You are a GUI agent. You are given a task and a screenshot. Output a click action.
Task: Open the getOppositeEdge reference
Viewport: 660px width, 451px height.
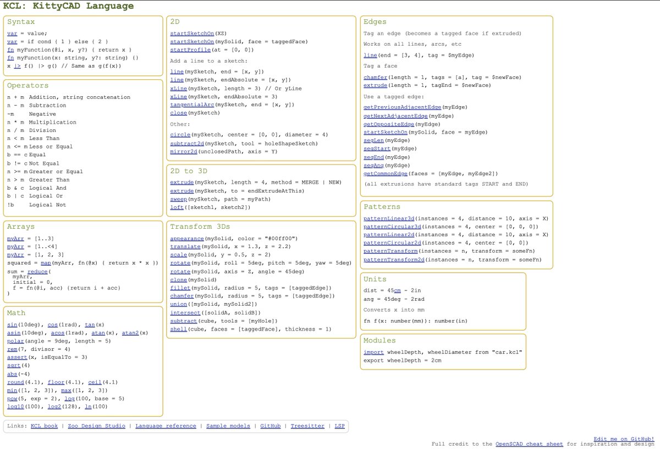click(x=389, y=124)
